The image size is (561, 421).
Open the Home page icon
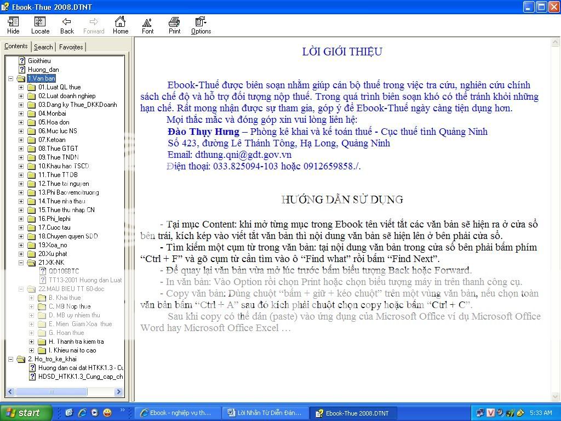121,25
